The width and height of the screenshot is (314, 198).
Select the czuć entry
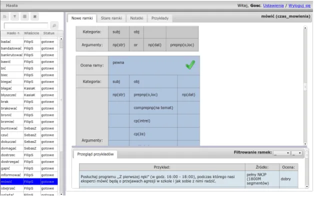click(29, 135)
